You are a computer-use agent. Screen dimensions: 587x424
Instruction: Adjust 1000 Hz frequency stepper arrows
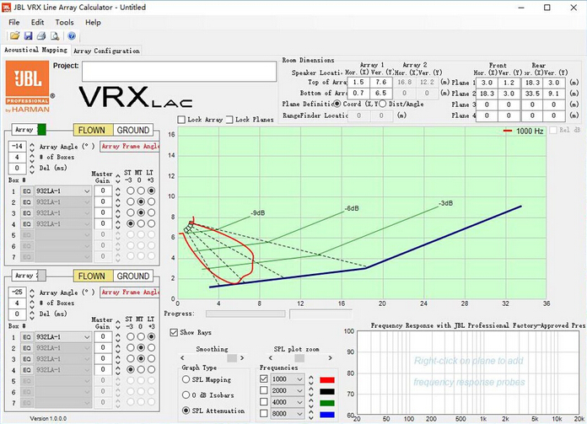coord(311,379)
